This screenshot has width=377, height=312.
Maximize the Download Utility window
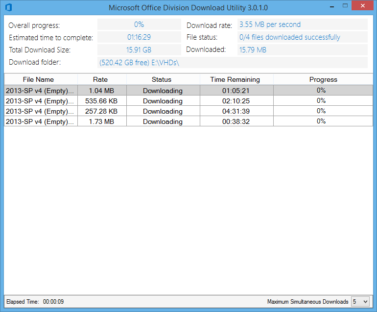click(345, 6)
